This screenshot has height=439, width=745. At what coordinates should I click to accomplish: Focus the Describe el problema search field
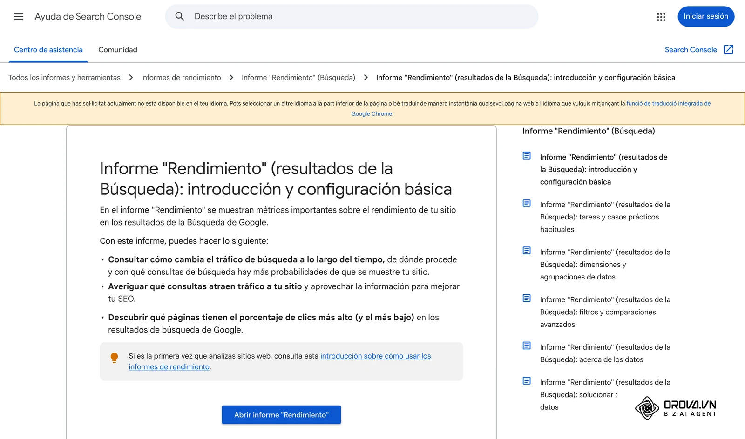pyautogui.click(x=352, y=17)
